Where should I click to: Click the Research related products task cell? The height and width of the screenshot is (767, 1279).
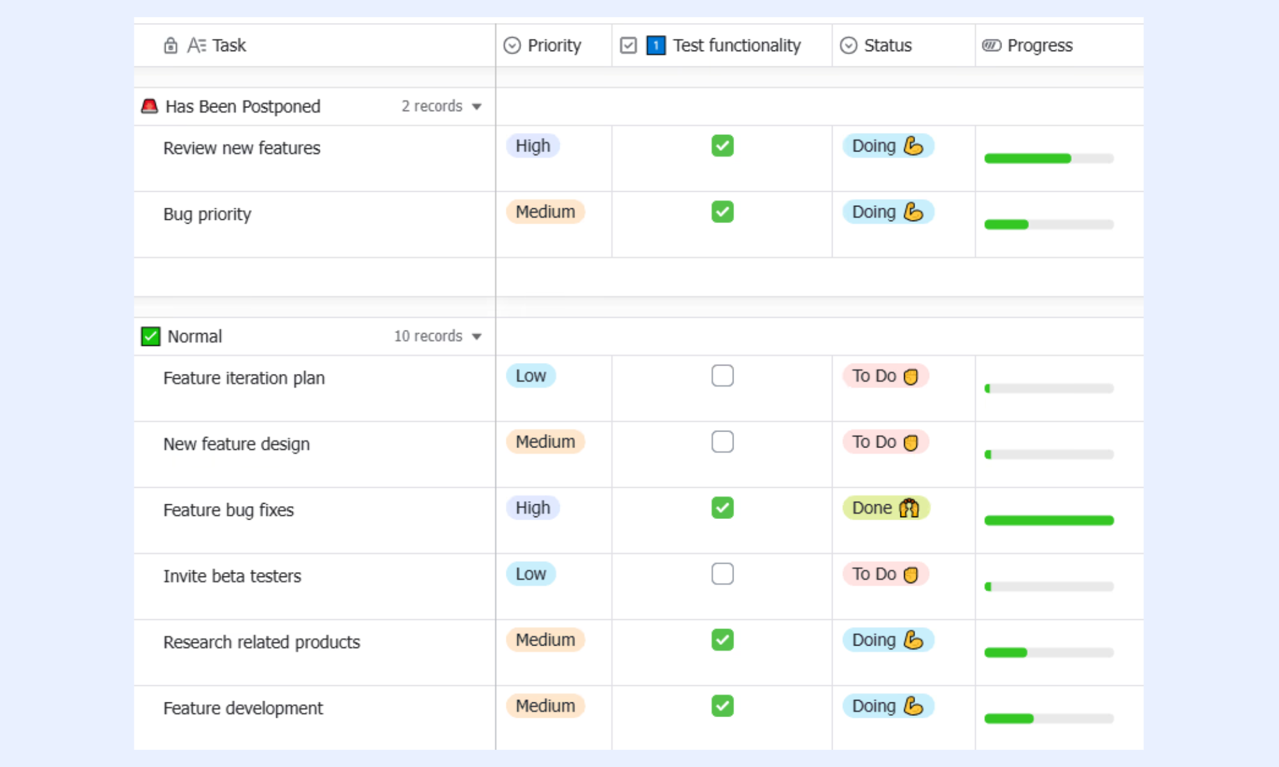tap(314, 653)
